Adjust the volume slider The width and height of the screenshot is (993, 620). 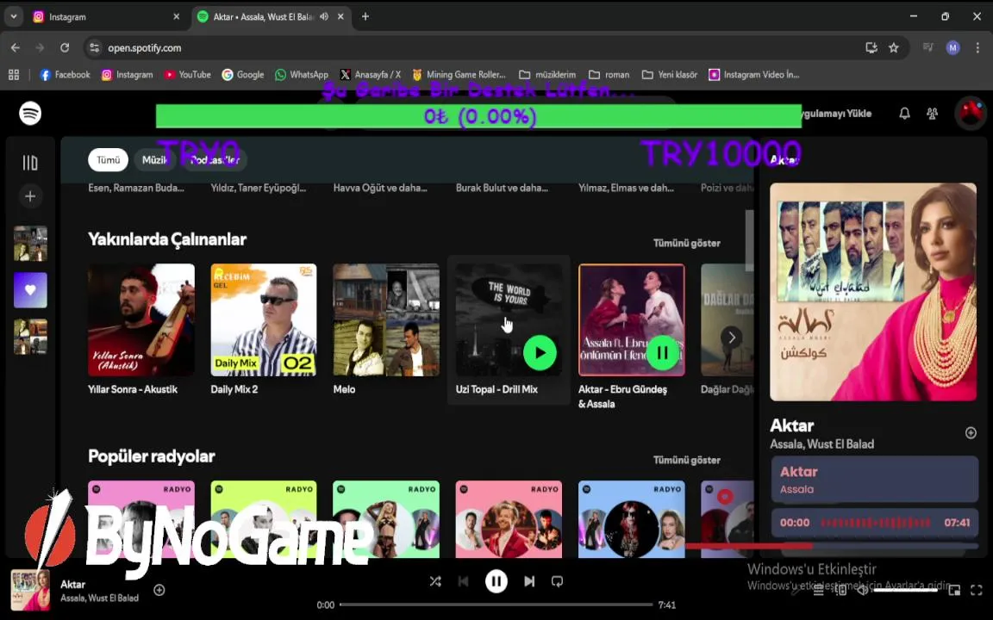pyautogui.click(x=905, y=590)
